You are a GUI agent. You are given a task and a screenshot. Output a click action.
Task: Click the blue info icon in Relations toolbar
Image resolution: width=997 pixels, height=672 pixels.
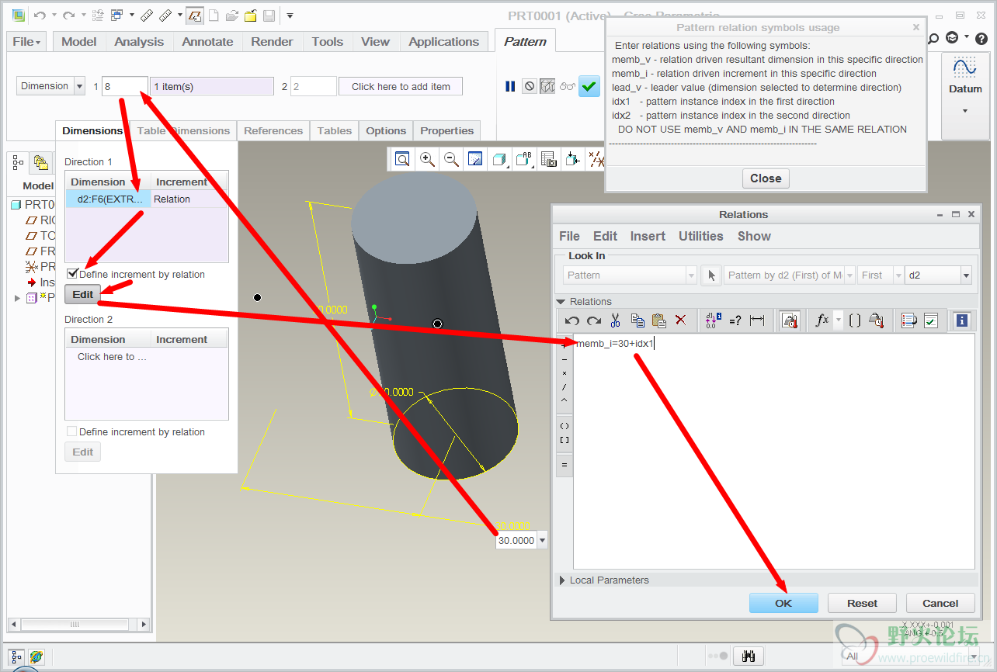[962, 320]
